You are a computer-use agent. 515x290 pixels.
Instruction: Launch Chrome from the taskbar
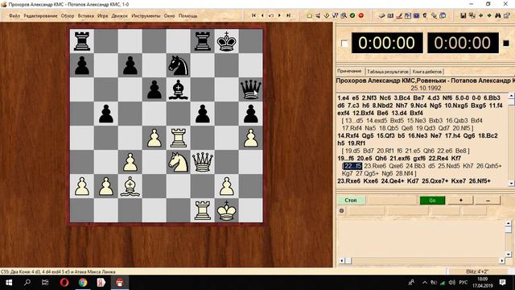tap(83, 283)
